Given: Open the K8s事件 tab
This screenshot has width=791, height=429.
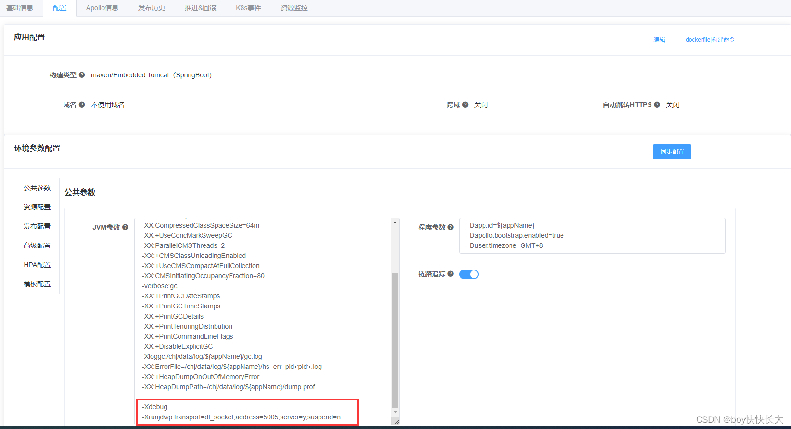Looking at the screenshot, I should coord(248,8).
